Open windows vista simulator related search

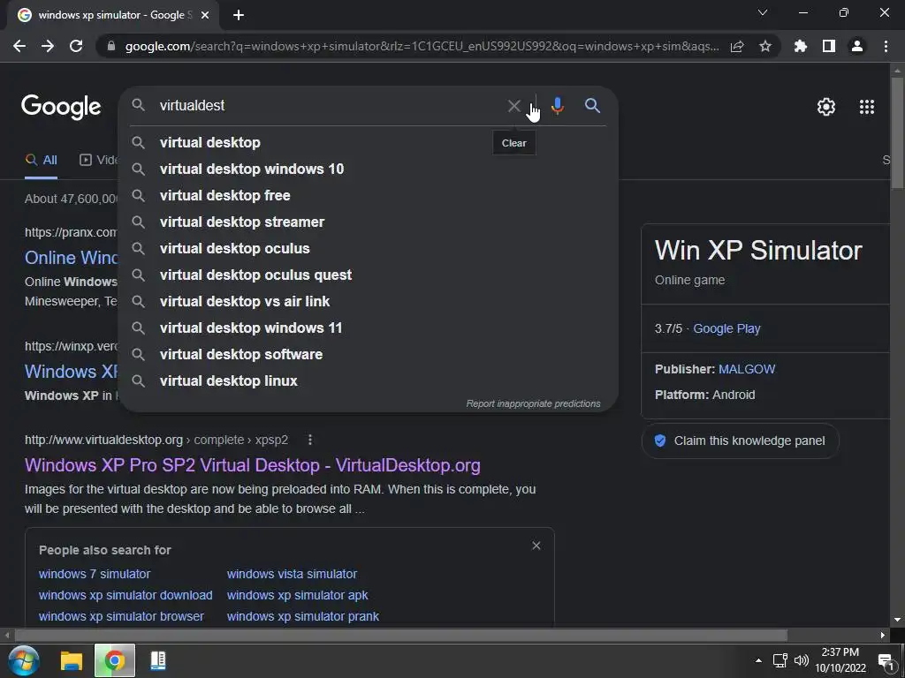tap(292, 574)
